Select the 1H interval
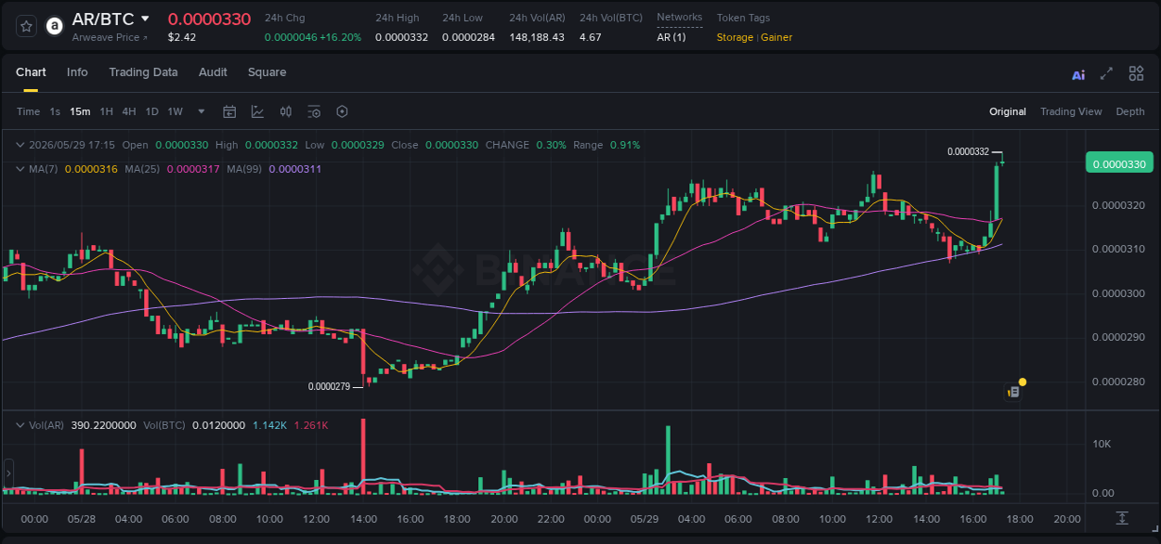Viewport: 1161px width, 544px height. click(106, 111)
